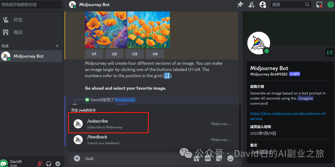Image resolution: width=335 pixels, height=167 pixels.
Task: Open the GIF picker
Action: [x=208, y=158]
